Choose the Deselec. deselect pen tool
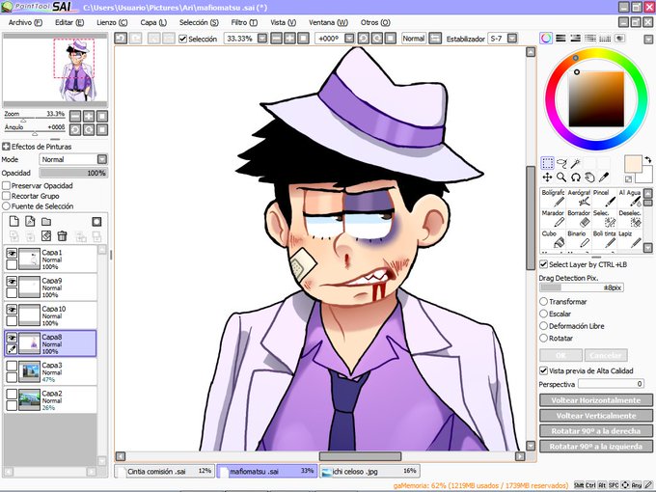 (x=630, y=218)
